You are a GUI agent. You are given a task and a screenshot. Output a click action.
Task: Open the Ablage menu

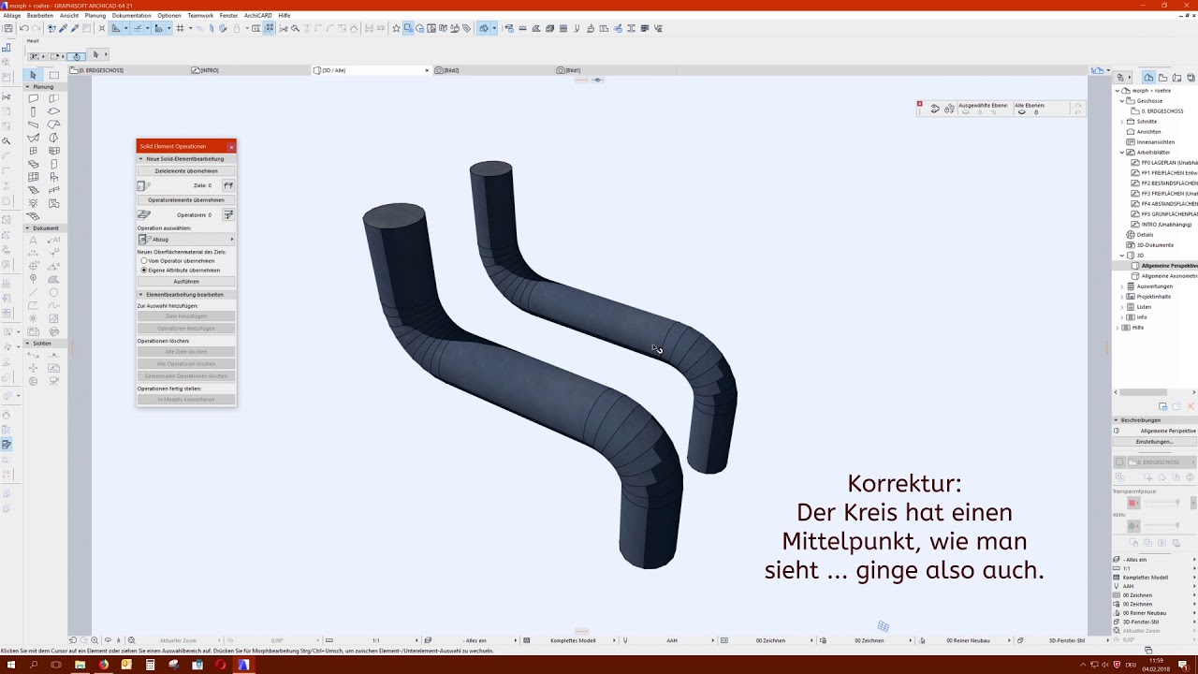[x=11, y=15]
